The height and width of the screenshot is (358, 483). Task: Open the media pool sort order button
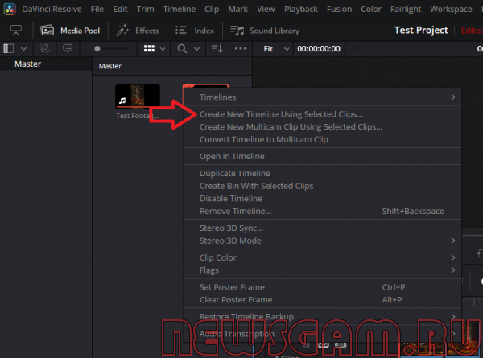(217, 48)
